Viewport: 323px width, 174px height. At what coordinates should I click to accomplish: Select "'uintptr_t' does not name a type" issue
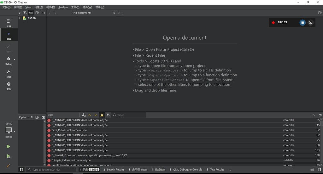[183, 160]
